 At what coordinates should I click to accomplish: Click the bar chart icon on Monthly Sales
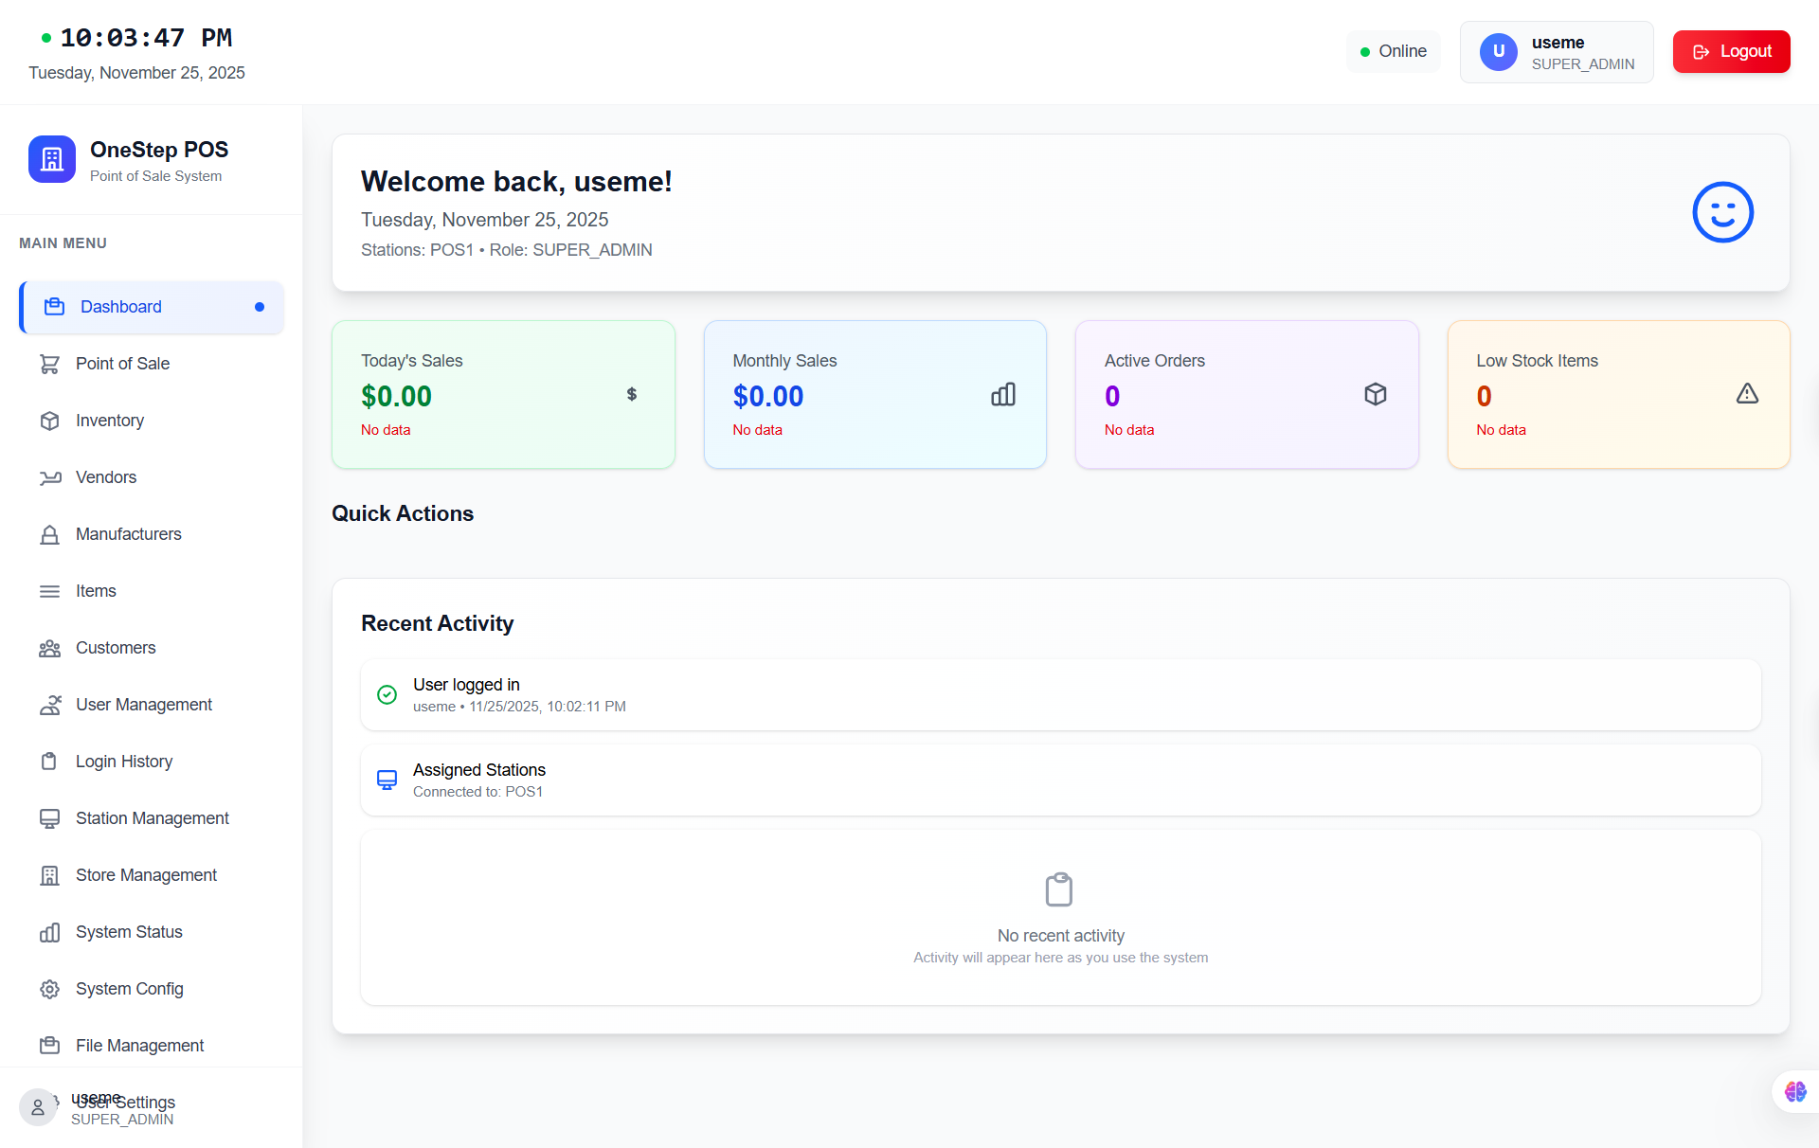coord(1002,394)
